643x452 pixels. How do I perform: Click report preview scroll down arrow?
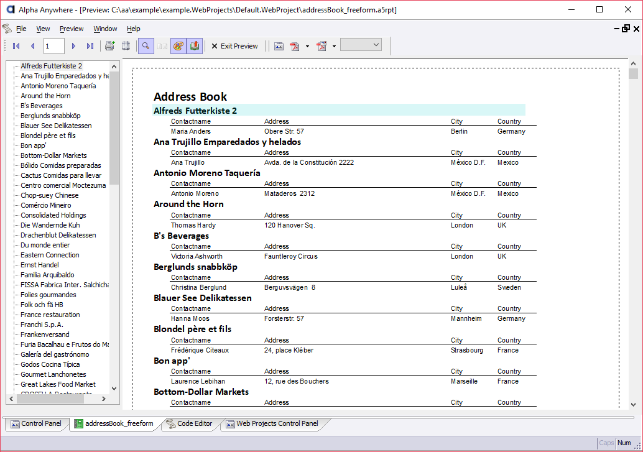click(633, 404)
